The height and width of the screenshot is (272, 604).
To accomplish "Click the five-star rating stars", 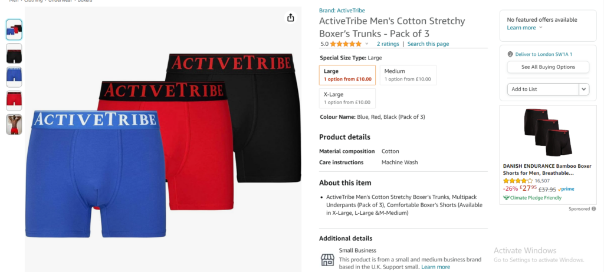I will (346, 44).
